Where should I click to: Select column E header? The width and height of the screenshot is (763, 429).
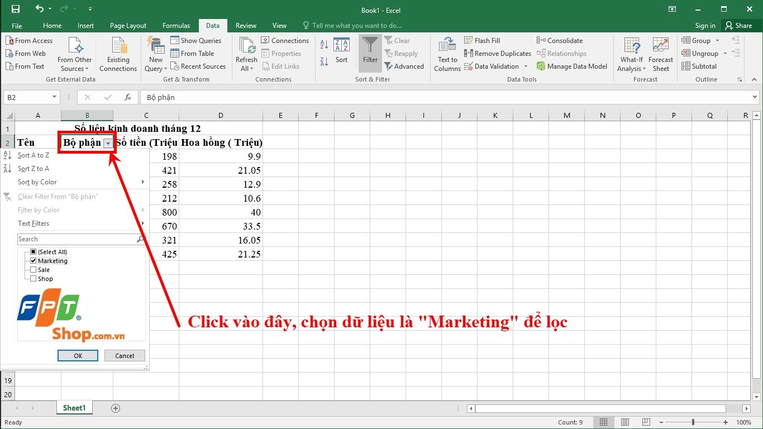tap(280, 116)
